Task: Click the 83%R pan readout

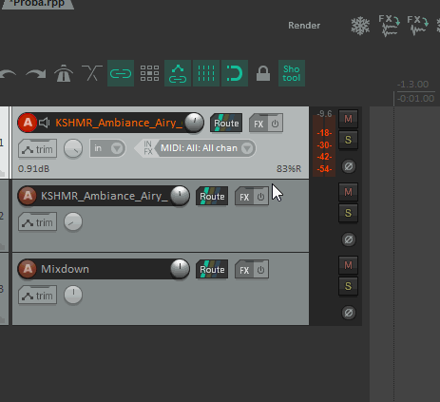Action: (x=289, y=169)
